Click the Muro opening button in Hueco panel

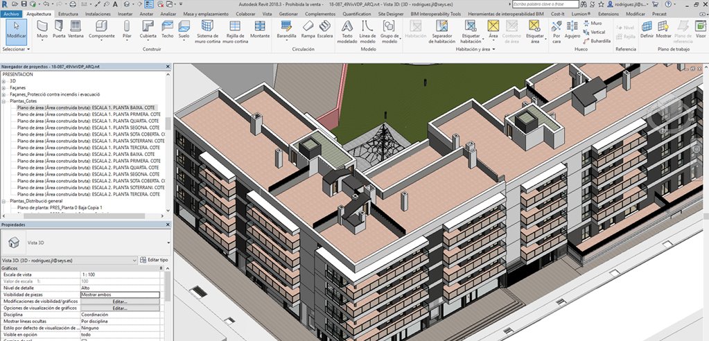pos(593,23)
